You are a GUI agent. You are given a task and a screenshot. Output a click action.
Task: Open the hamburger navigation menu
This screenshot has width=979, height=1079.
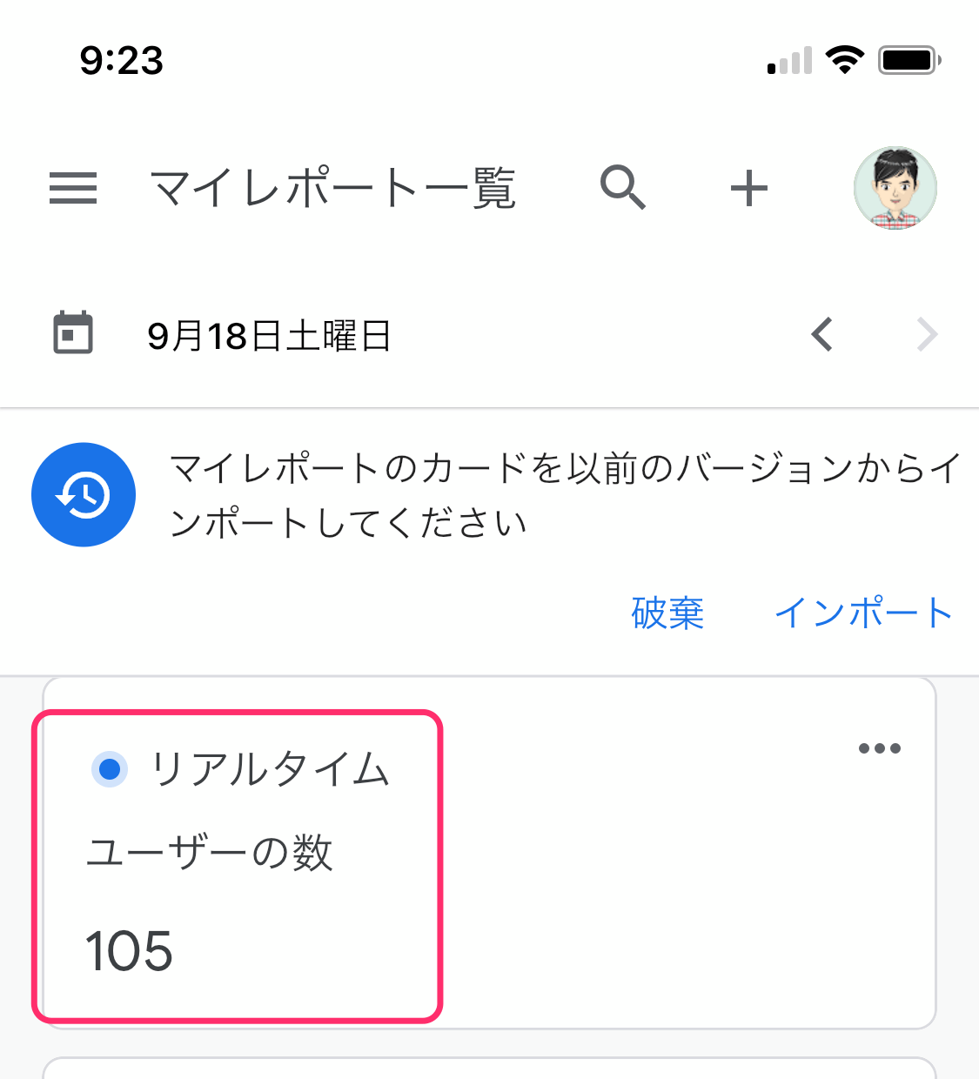73,188
